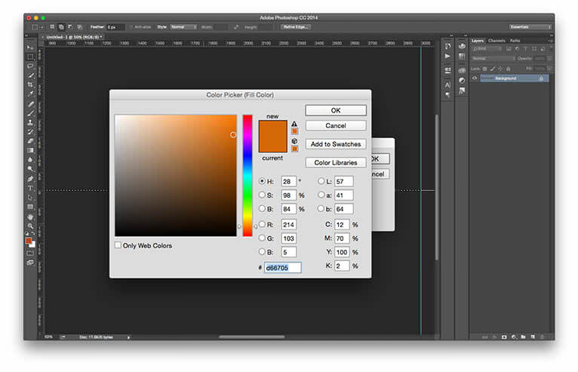Select the G green radio button
The image size is (578, 372).
pyautogui.click(x=262, y=238)
